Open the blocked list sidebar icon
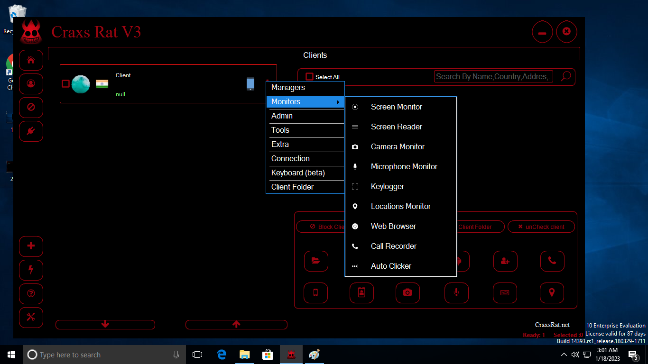The width and height of the screenshot is (648, 364). pyautogui.click(x=31, y=108)
